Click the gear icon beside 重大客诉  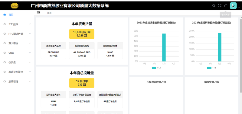coord(5,43)
